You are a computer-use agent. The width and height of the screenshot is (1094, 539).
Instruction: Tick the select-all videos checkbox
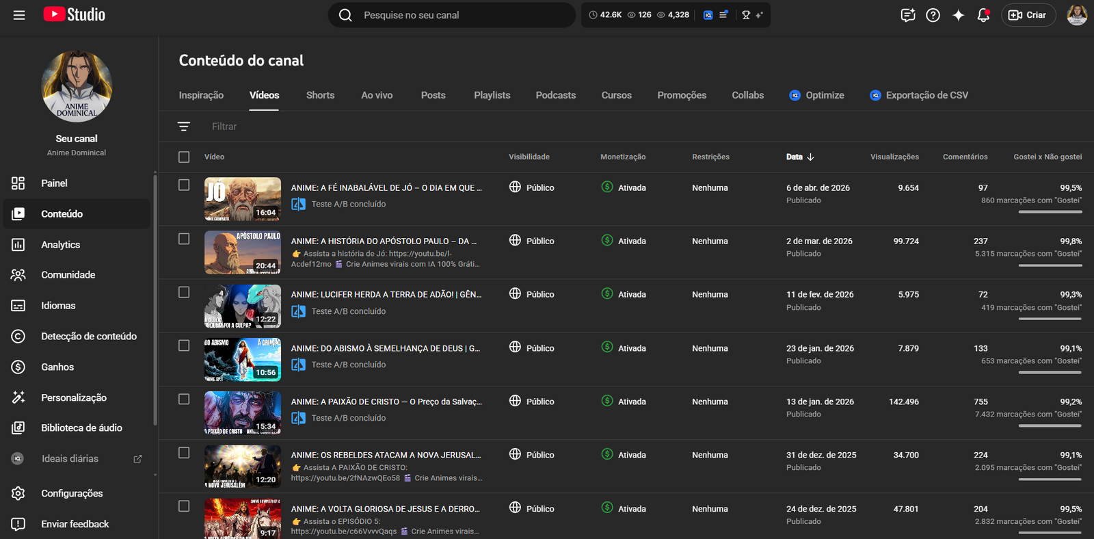click(184, 157)
